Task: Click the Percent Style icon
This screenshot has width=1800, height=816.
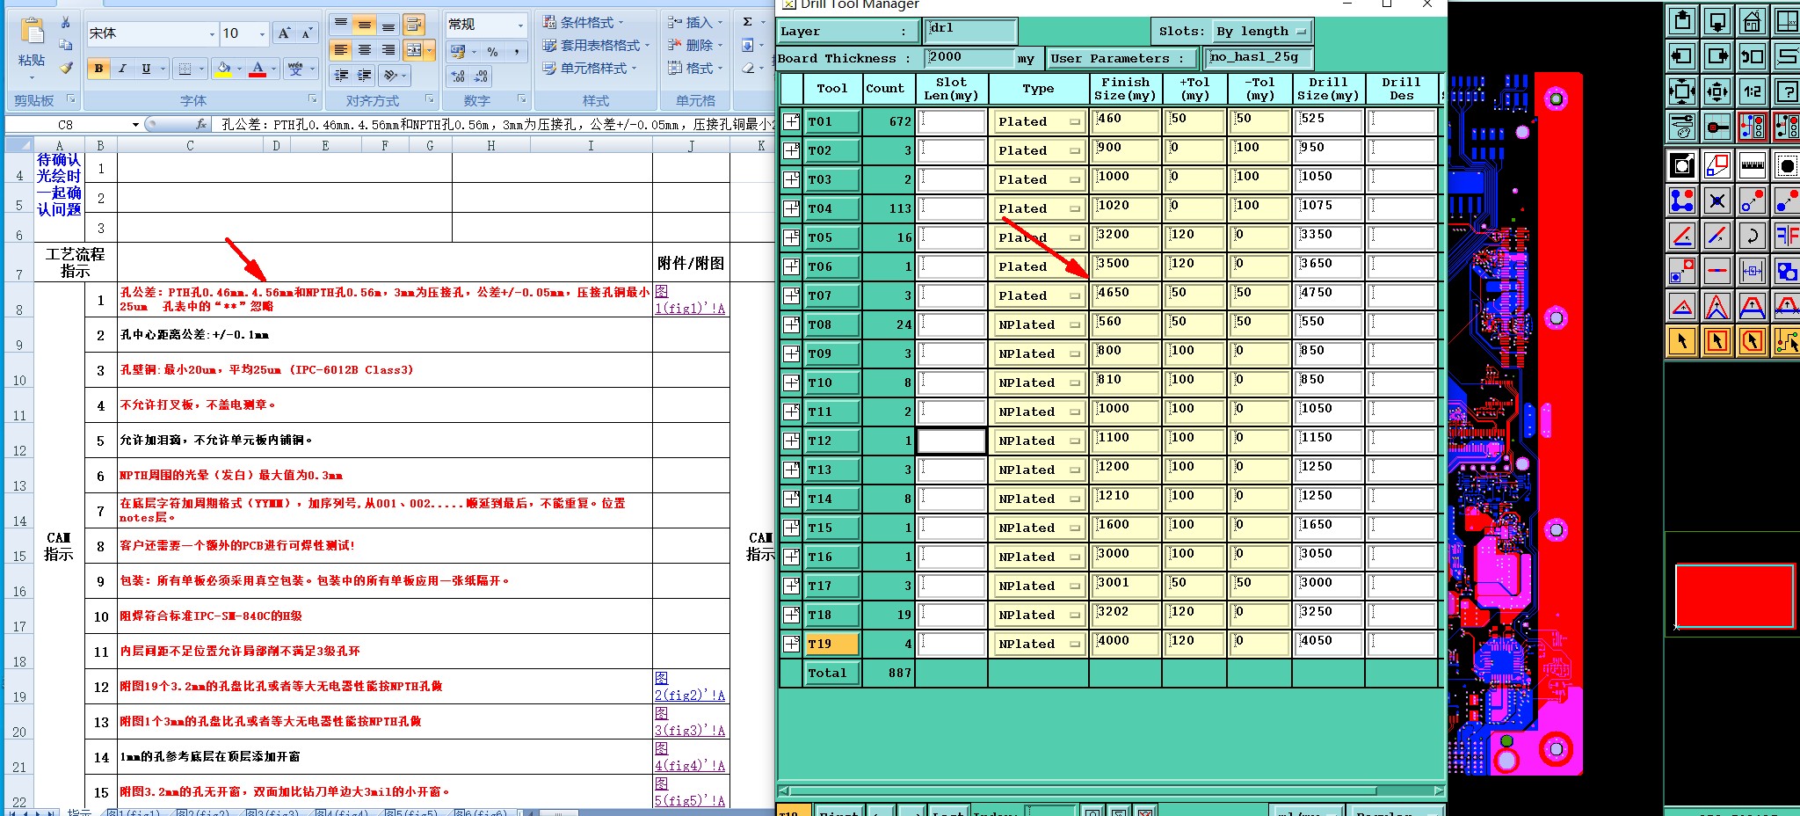Action: point(492,52)
